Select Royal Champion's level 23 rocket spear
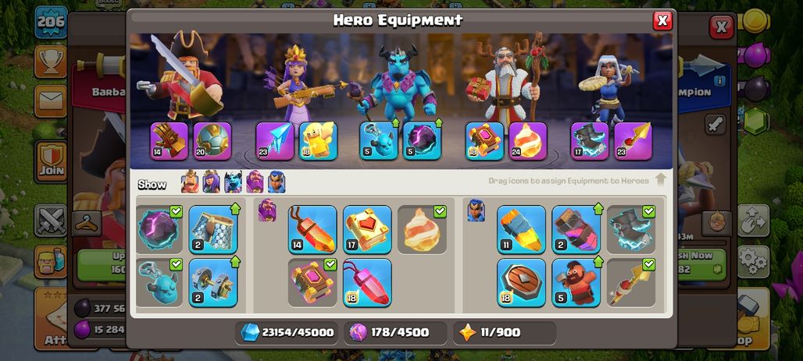 633,140
